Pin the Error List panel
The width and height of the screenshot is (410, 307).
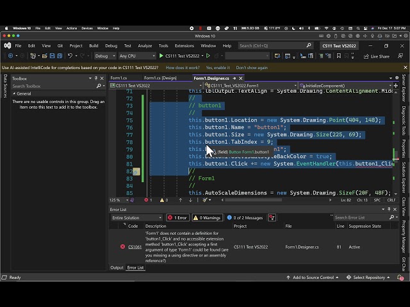pyautogui.click(x=389, y=209)
